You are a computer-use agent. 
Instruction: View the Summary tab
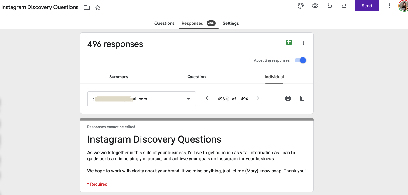point(119,77)
